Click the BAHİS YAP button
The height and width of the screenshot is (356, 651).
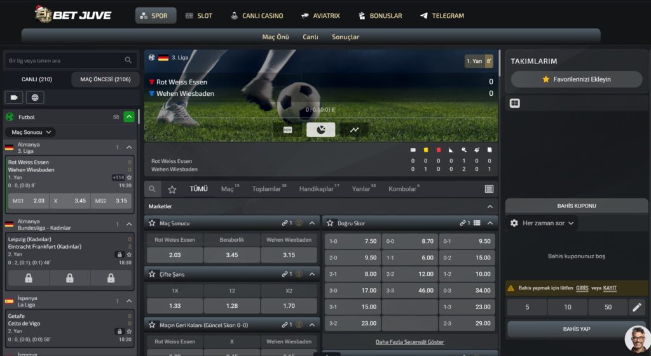[x=576, y=329]
